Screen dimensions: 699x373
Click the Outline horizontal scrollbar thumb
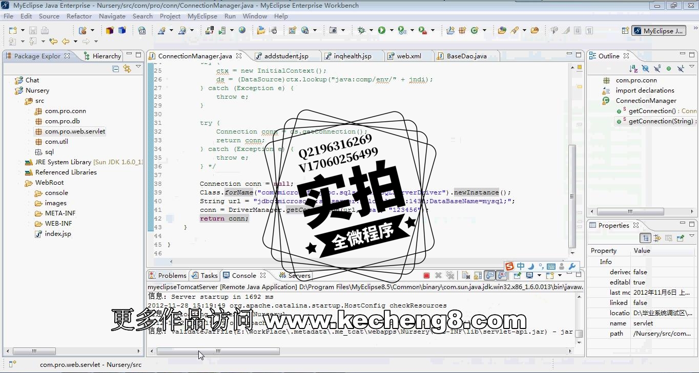tap(631, 211)
